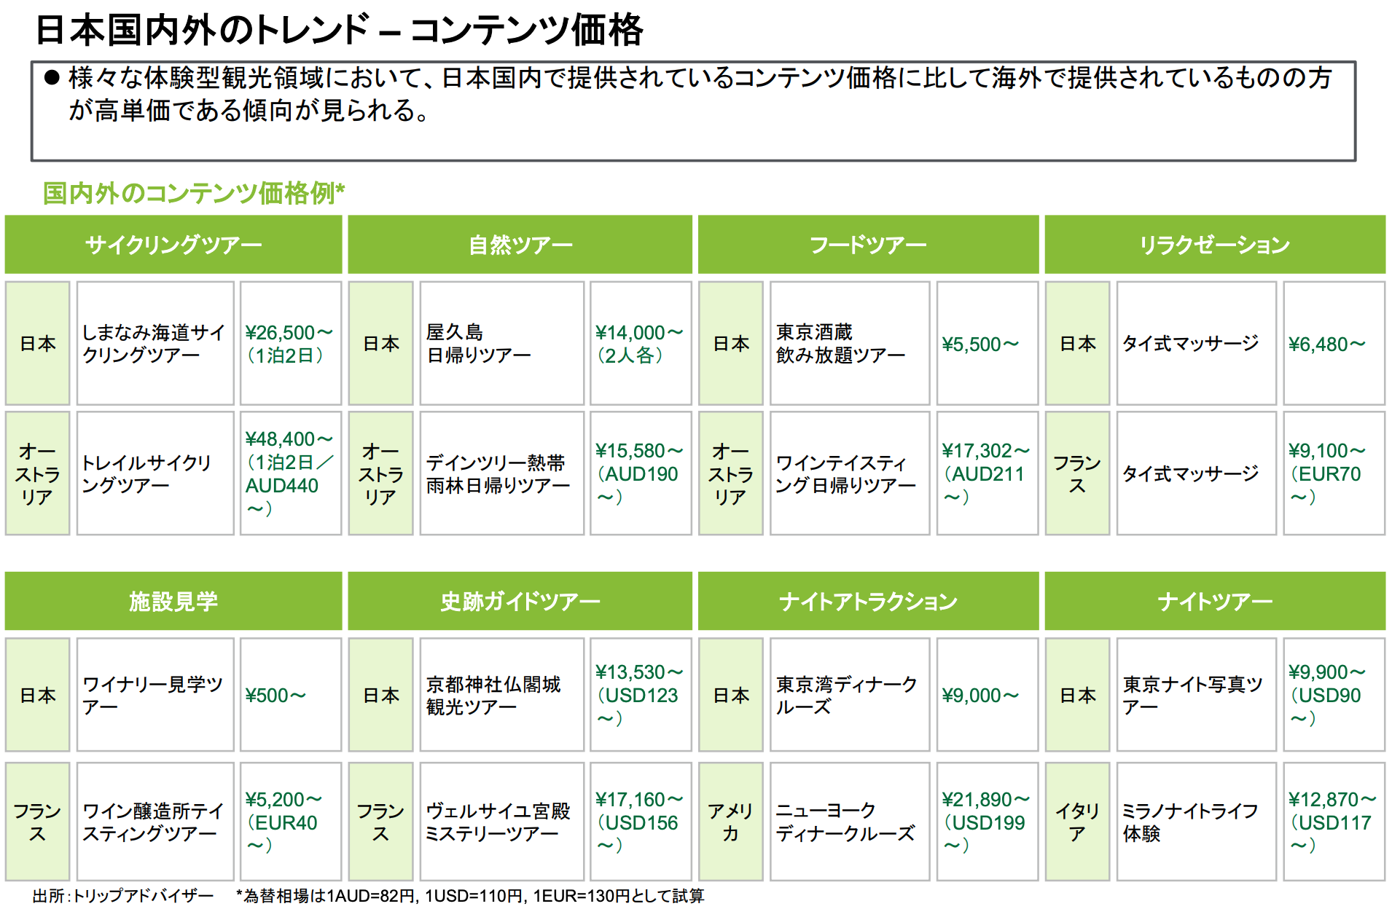This screenshot has height=909, width=1392.
Task: Click the slide title 日本国内外のトレンド
Action: point(340,31)
